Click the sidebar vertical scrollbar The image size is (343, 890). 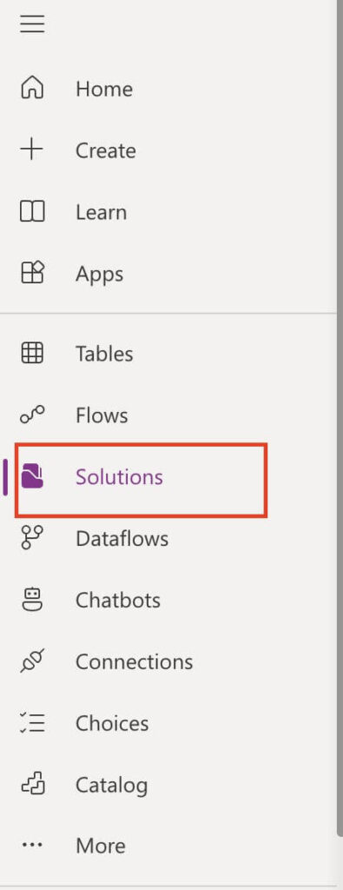340,431
